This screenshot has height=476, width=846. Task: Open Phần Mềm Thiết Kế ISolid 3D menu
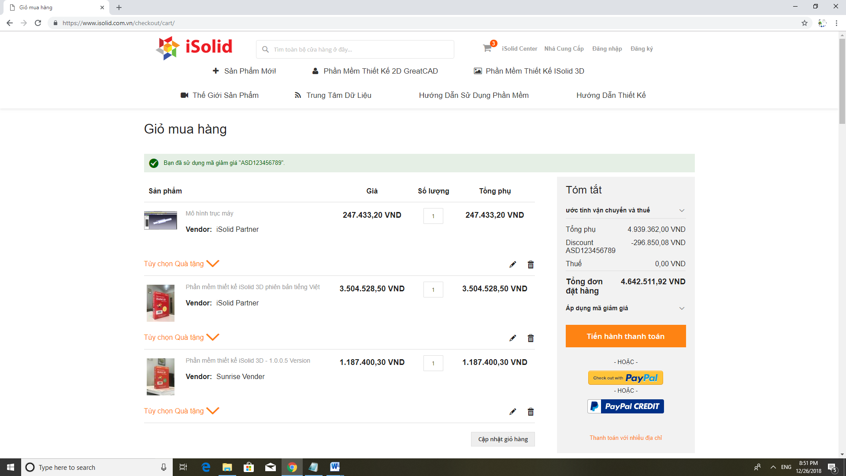(x=529, y=71)
